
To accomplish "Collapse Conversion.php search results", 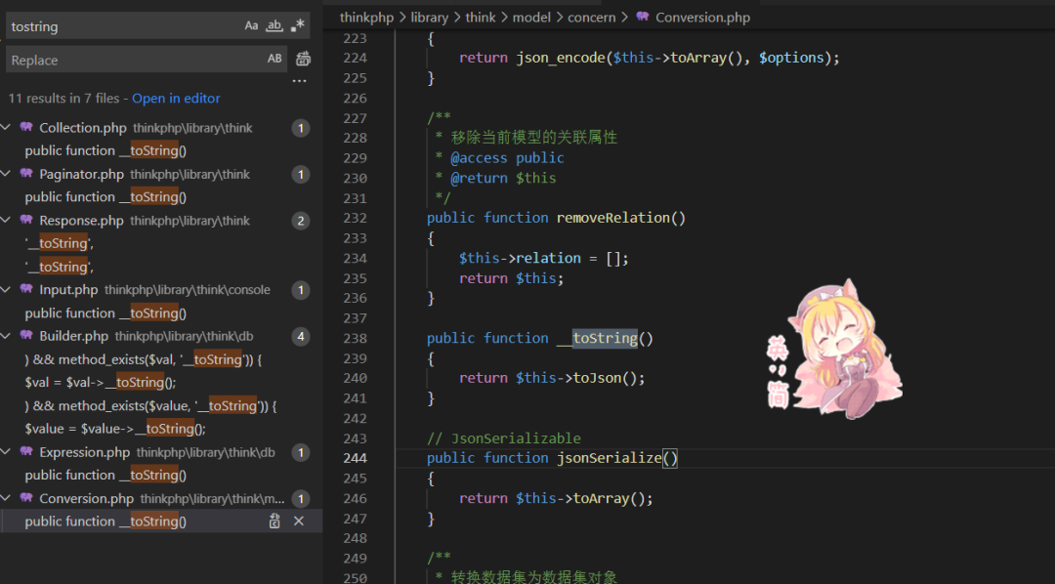I will [x=6, y=498].
